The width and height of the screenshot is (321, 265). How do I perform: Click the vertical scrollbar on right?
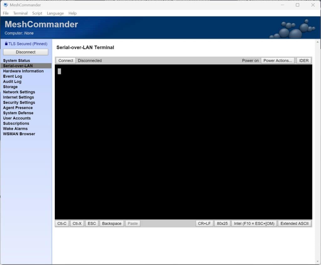pos(318,150)
